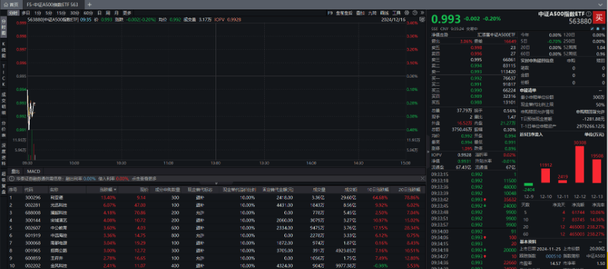Open stock code 600859 row
Screen dimensions: 608x269
[x=217, y=258]
